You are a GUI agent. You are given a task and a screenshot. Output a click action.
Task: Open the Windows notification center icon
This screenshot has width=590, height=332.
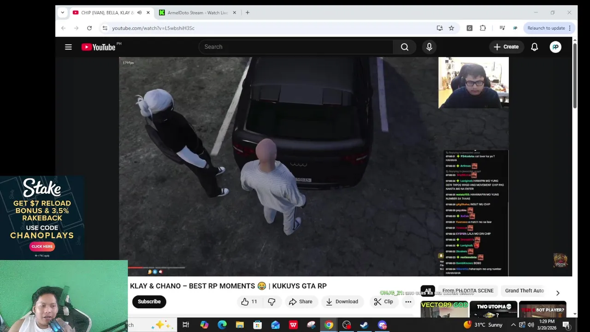point(566,325)
